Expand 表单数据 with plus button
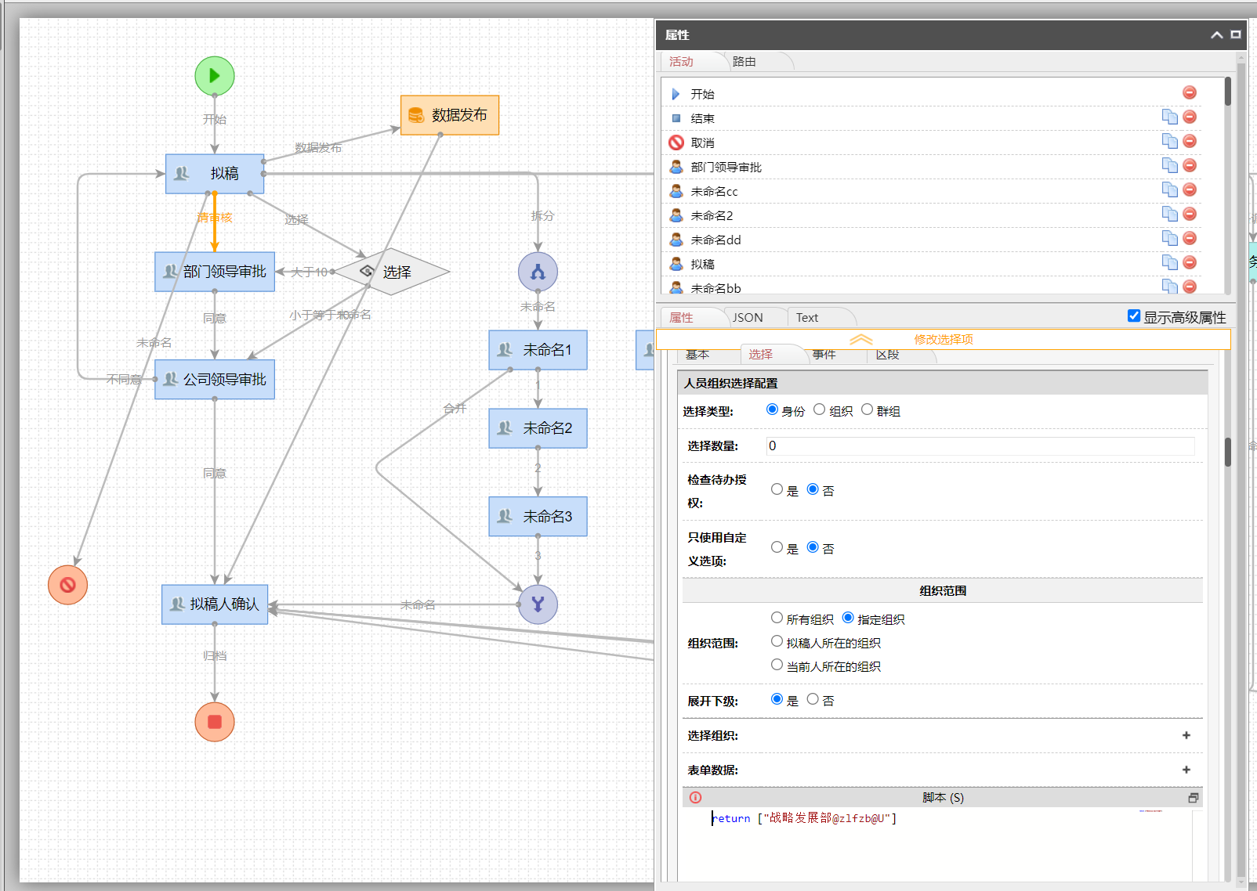1257x891 pixels. click(1186, 770)
